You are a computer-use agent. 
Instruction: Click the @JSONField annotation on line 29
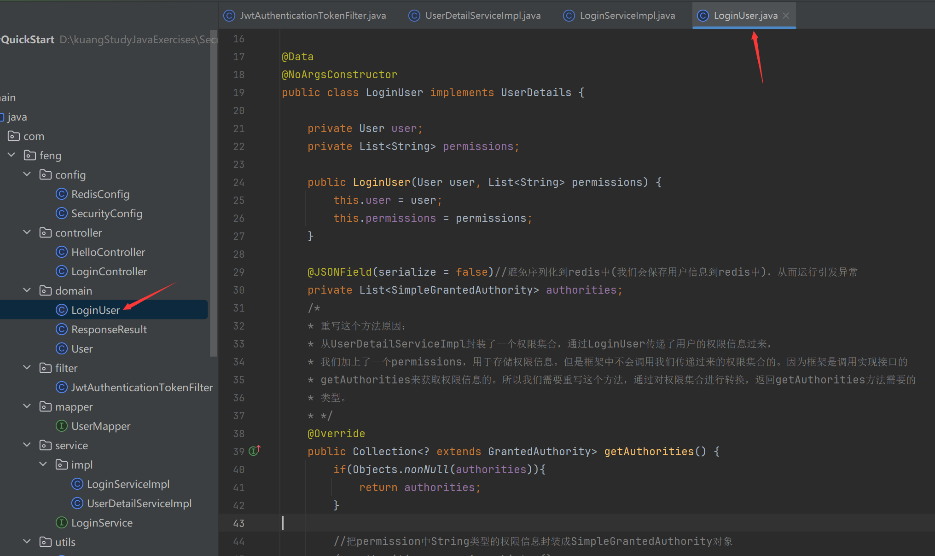pos(339,272)
